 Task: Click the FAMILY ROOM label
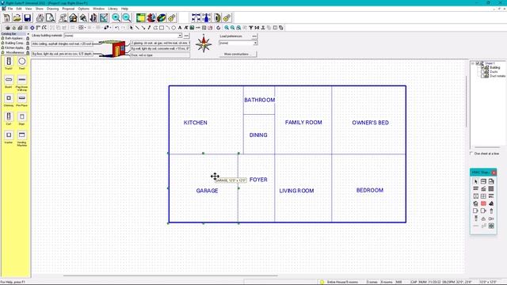pos(303,122)
